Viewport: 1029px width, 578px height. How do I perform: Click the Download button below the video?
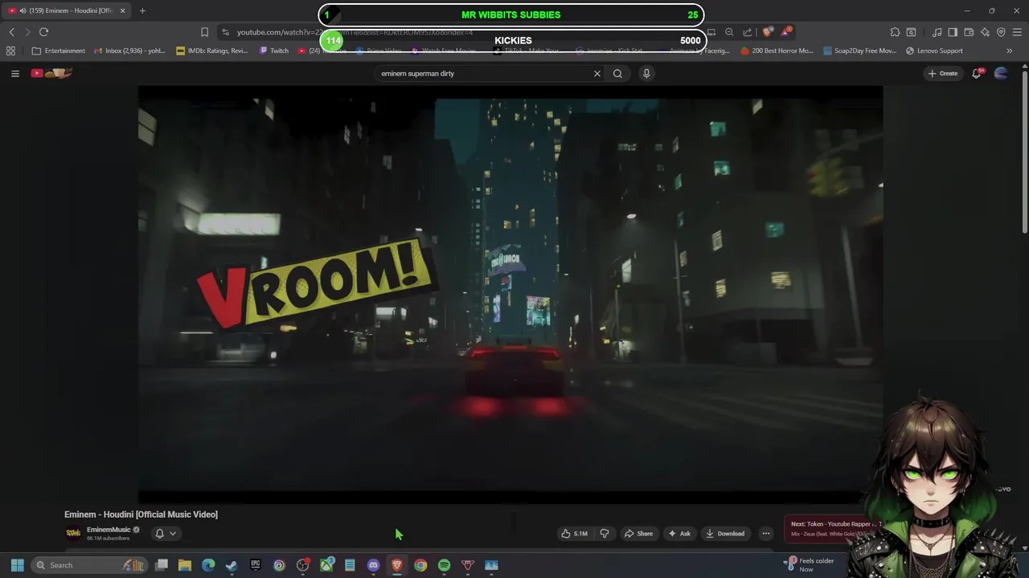tap(725, 533)
